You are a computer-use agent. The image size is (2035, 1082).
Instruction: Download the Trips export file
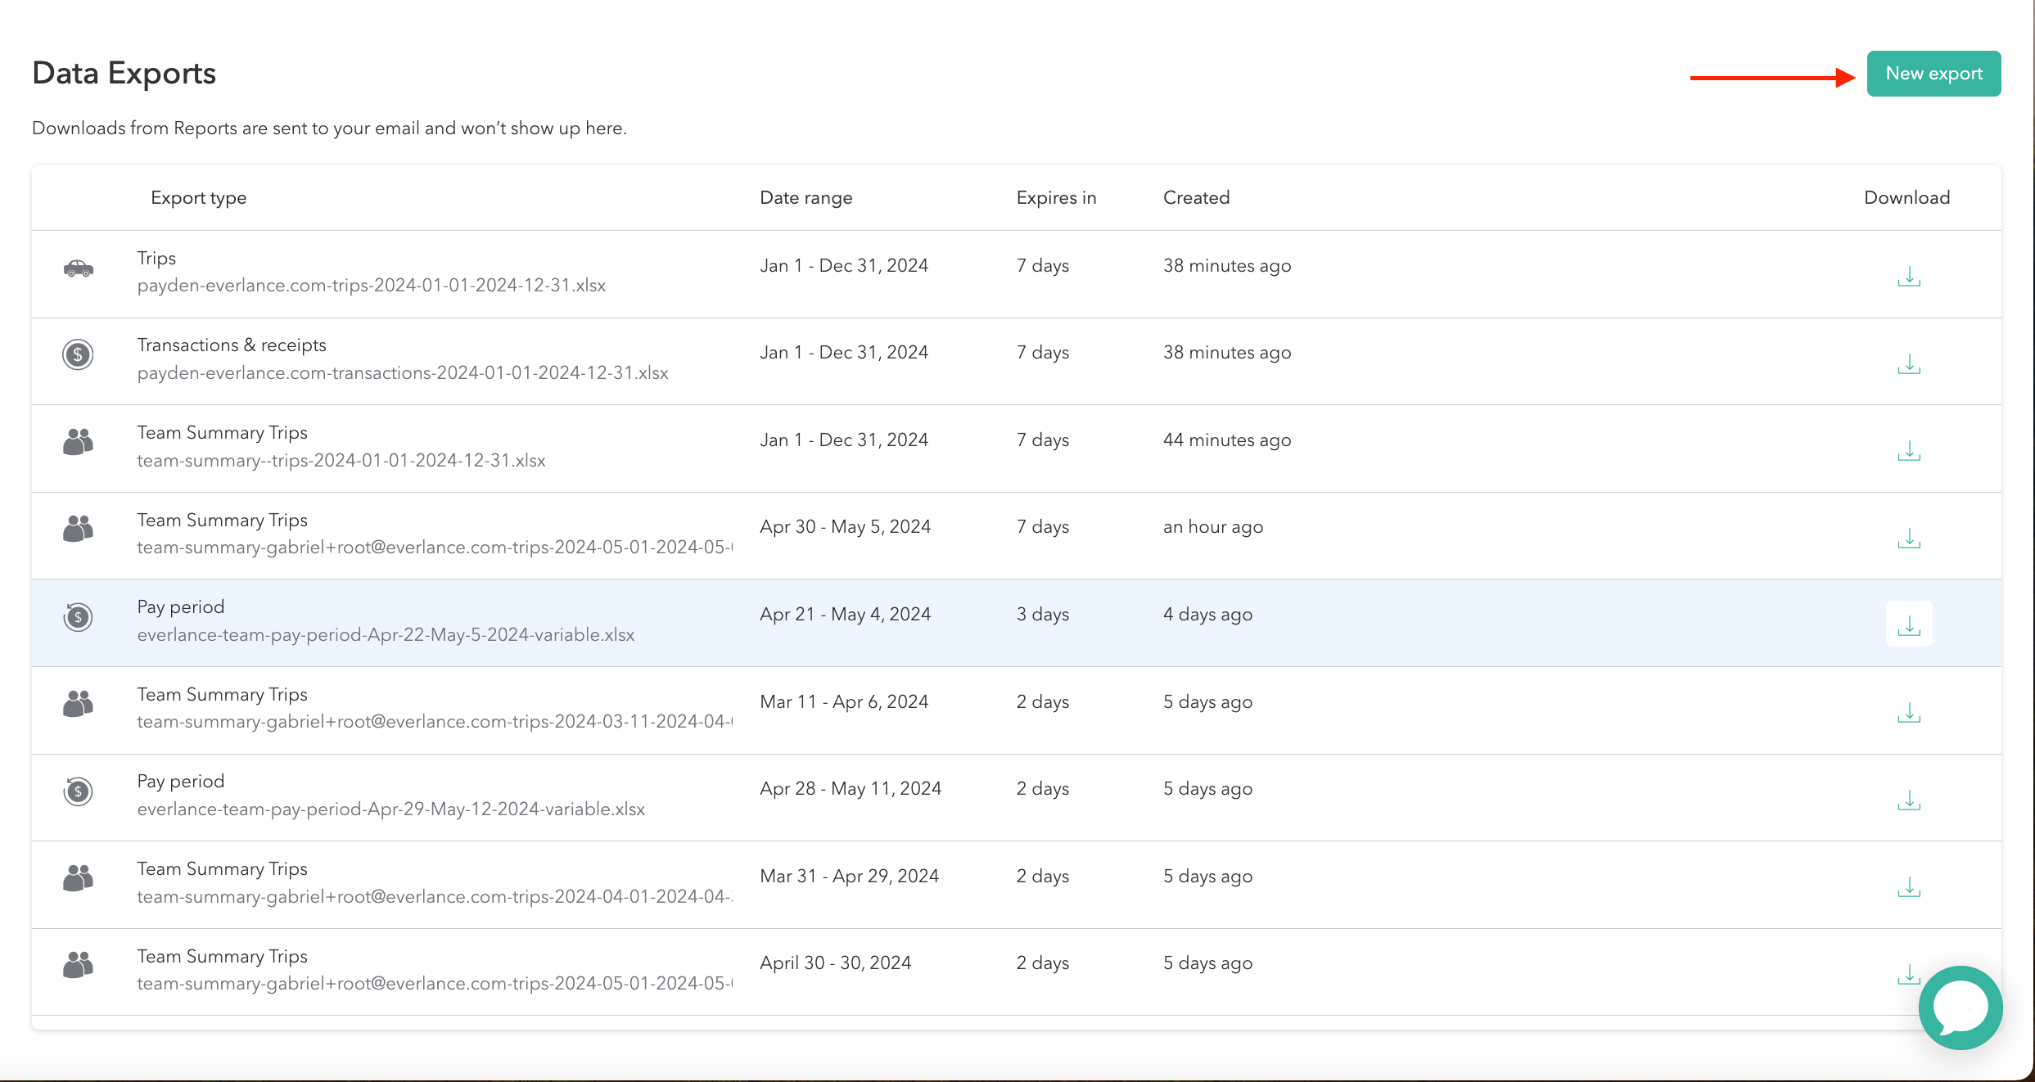tap(1908, 277)
